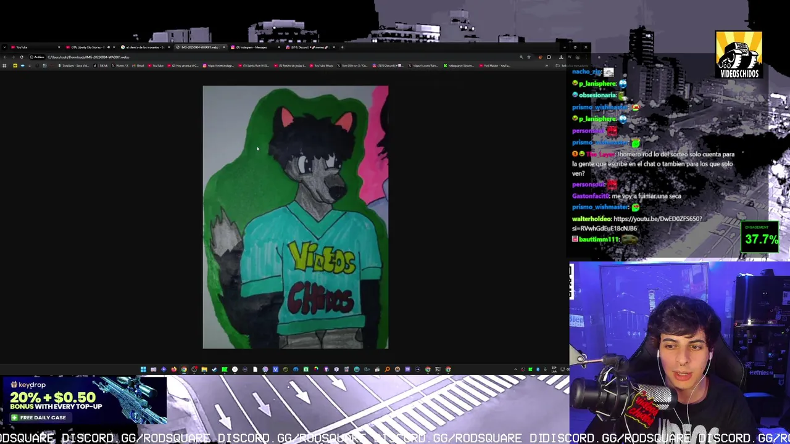Image resolution: width=790 pixels, height=444 pixels.
Task: Open the 'Todos los marcadores' bookmarks folder
Action: pyautogui.click(x=572, y=65)
